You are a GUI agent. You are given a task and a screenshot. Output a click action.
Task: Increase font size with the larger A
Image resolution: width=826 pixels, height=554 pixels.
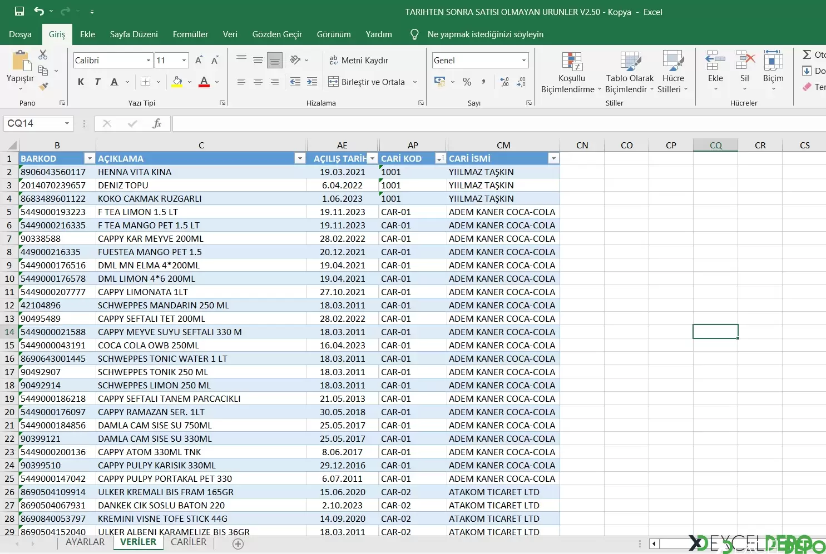[199, 60]
